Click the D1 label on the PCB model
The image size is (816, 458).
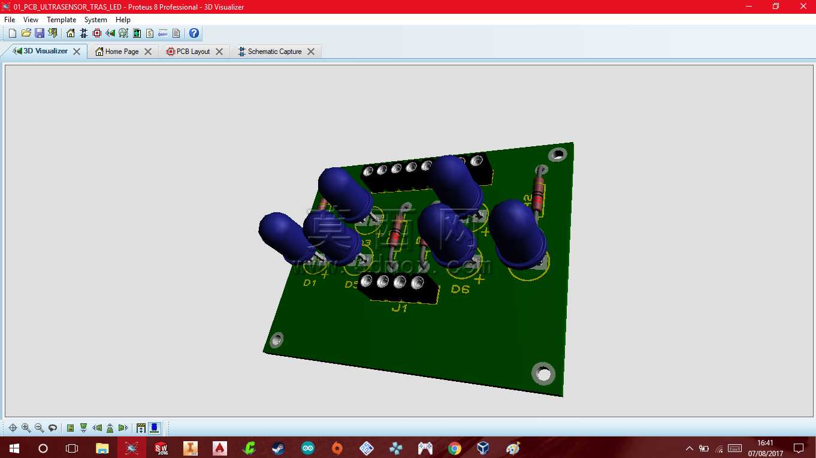[309, 282]
